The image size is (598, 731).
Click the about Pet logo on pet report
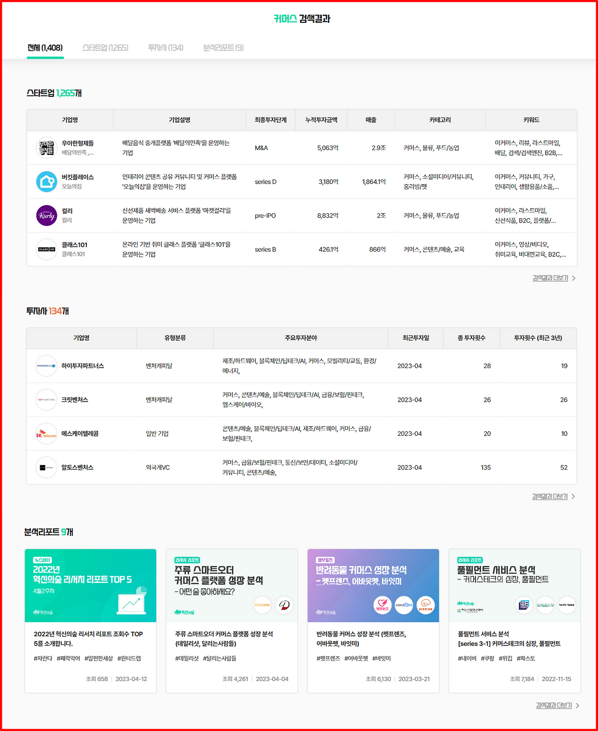pyautogui.click(x=404, y=605)
